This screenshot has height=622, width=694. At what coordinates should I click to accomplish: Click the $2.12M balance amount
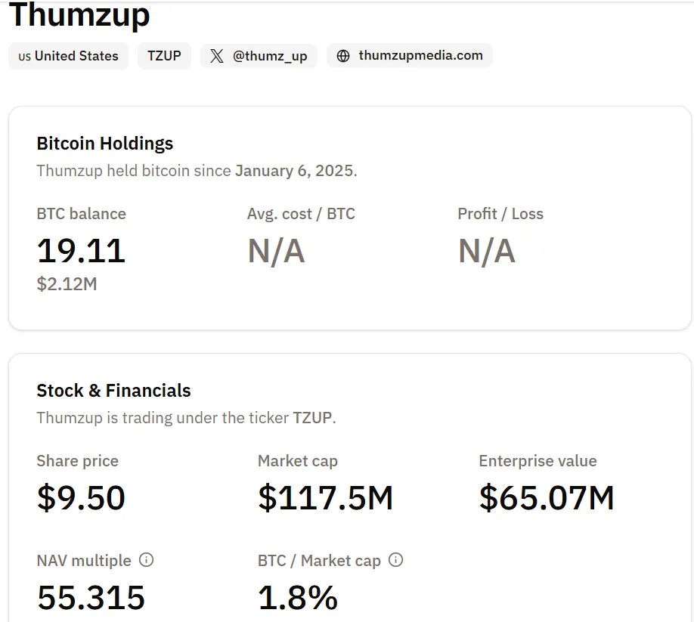pyautogui.click(x=67, y=284)
